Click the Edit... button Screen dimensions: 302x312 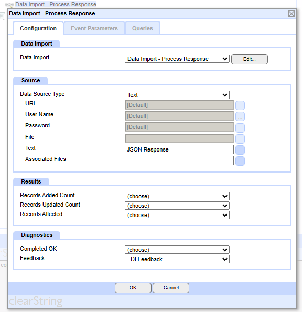(250, 59)
